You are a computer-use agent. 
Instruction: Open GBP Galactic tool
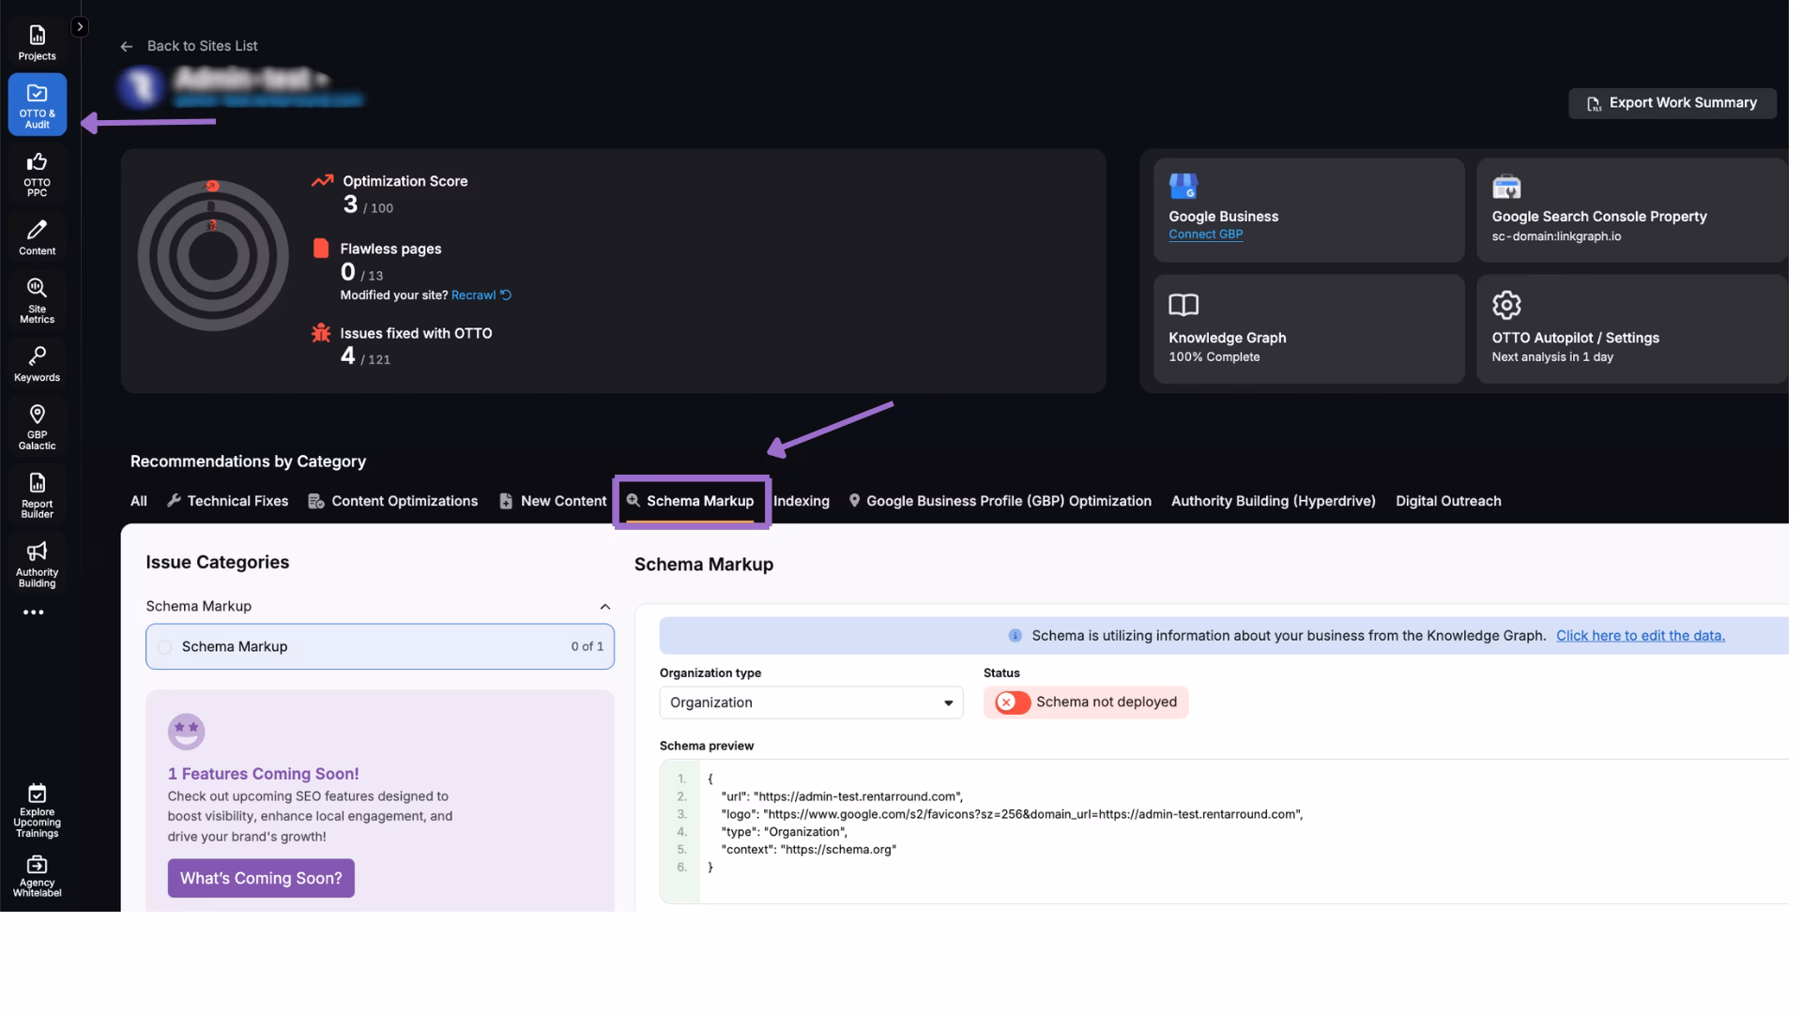[x=37, y=427]
